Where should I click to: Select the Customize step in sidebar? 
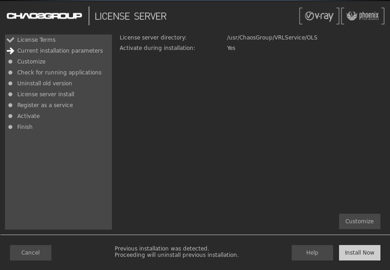[x=31, y=62]
